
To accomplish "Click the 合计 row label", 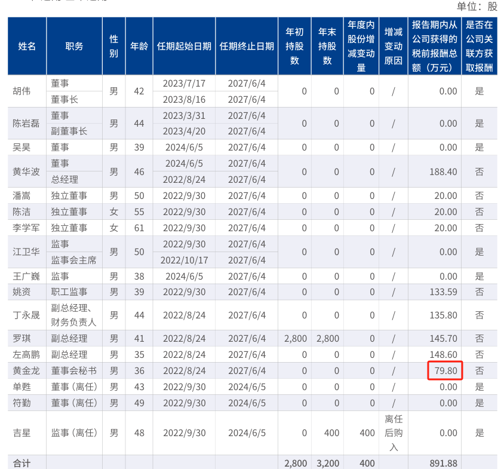I will 21,462.
